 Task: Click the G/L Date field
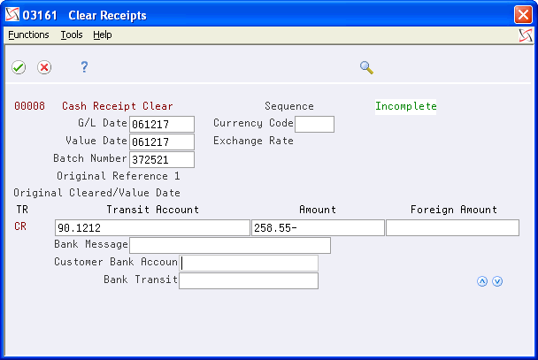click(x=162, y=124)
